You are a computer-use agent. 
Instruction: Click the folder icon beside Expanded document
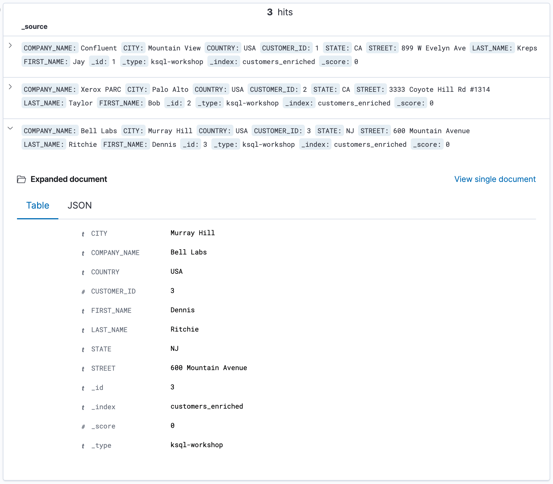point(21,179)
